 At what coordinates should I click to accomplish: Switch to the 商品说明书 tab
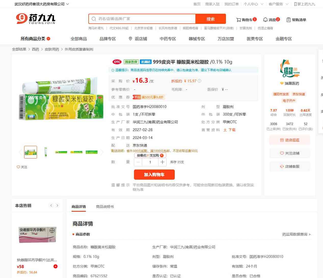(105, 207)
